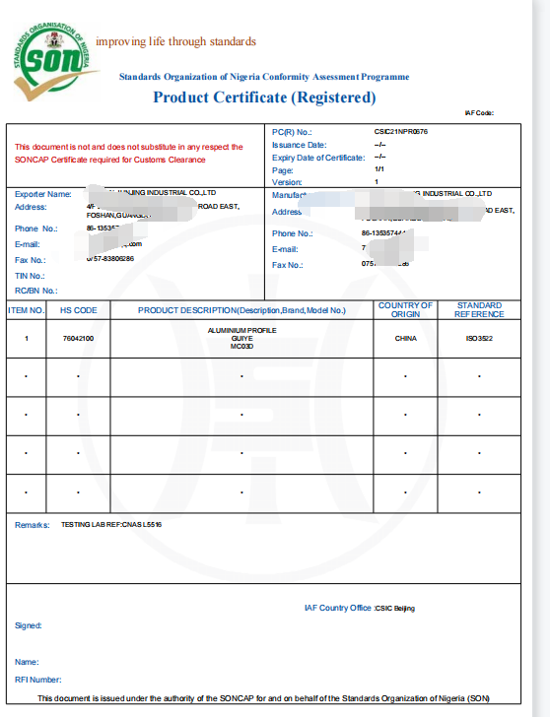Click the 'improving life through standards' slogan
550x717 pixels.
175,41
